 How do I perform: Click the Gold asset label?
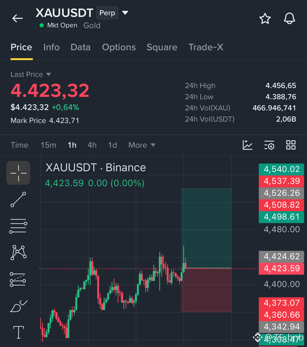pos(92,26)
